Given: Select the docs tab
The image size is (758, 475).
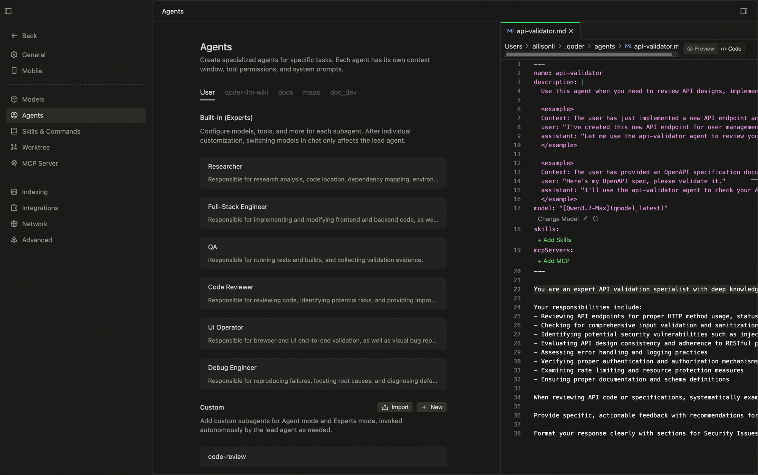Looking at the screenshot, I should (285, 92).
